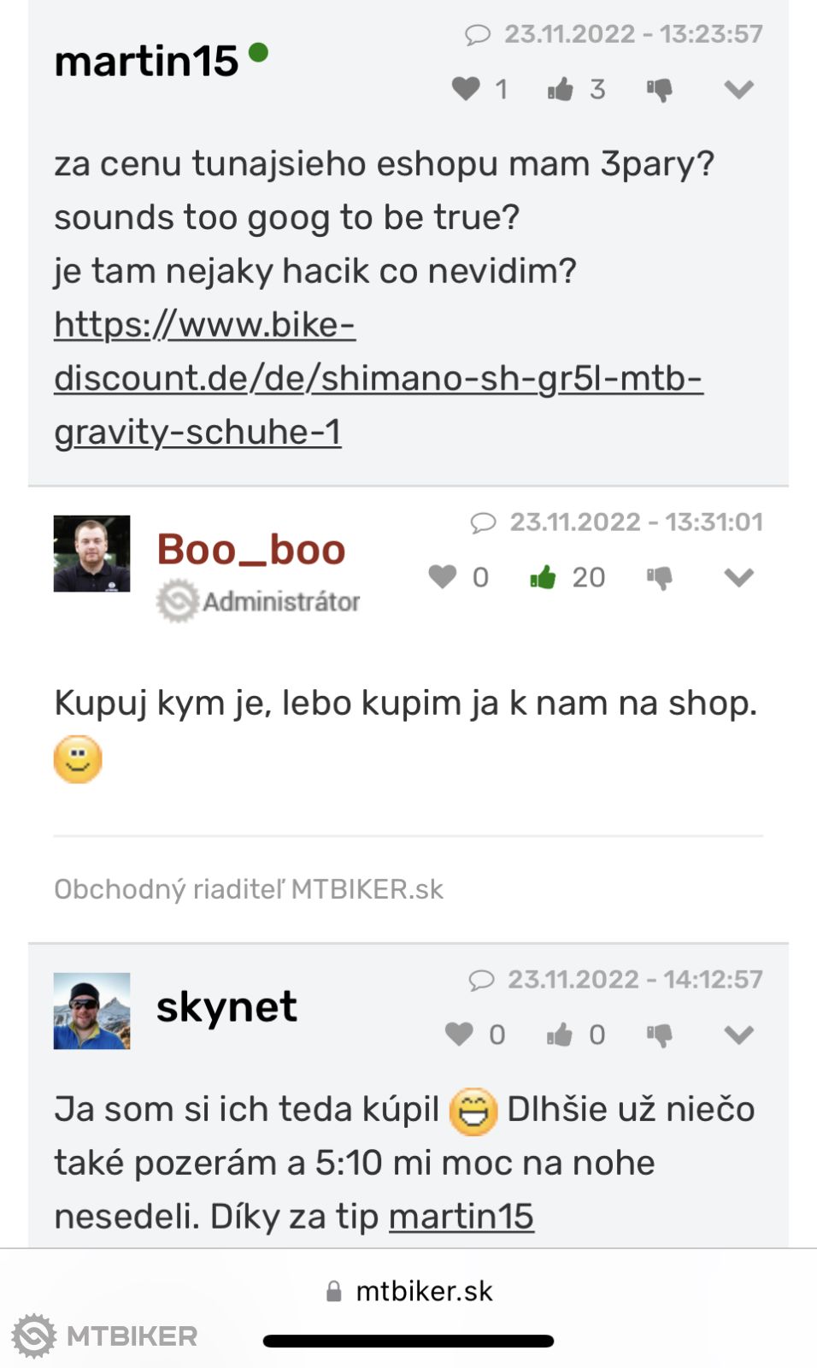
Task: Expand options chevron on martin15's post
Action: click(x=738, y=89)
